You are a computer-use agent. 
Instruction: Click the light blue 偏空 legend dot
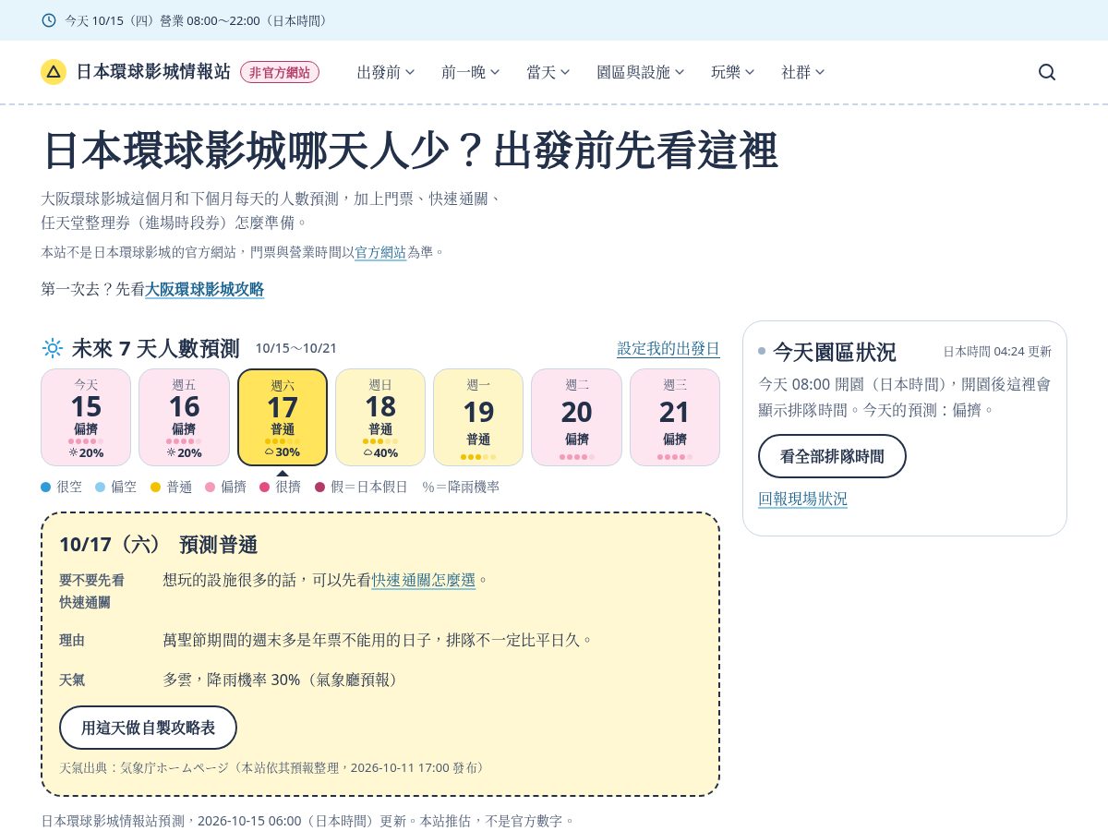tap(101, 487)
